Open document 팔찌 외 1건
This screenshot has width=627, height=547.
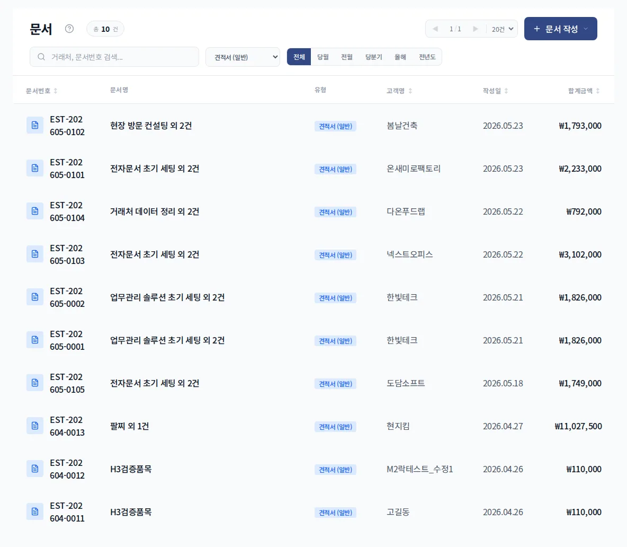pyautogui.click(x=129, y=426)
